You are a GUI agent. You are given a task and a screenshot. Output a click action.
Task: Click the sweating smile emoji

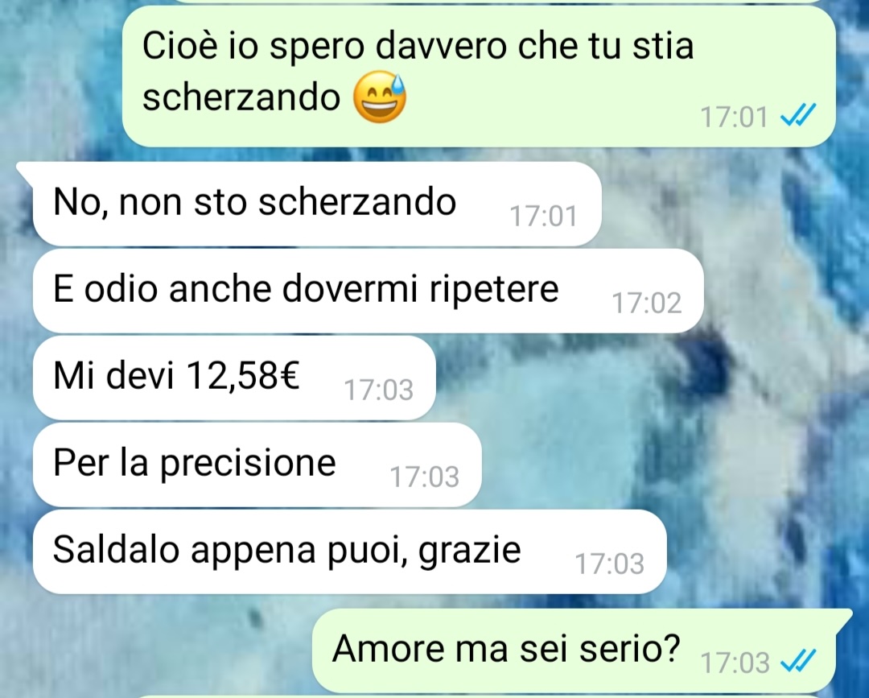coord(380,97)
